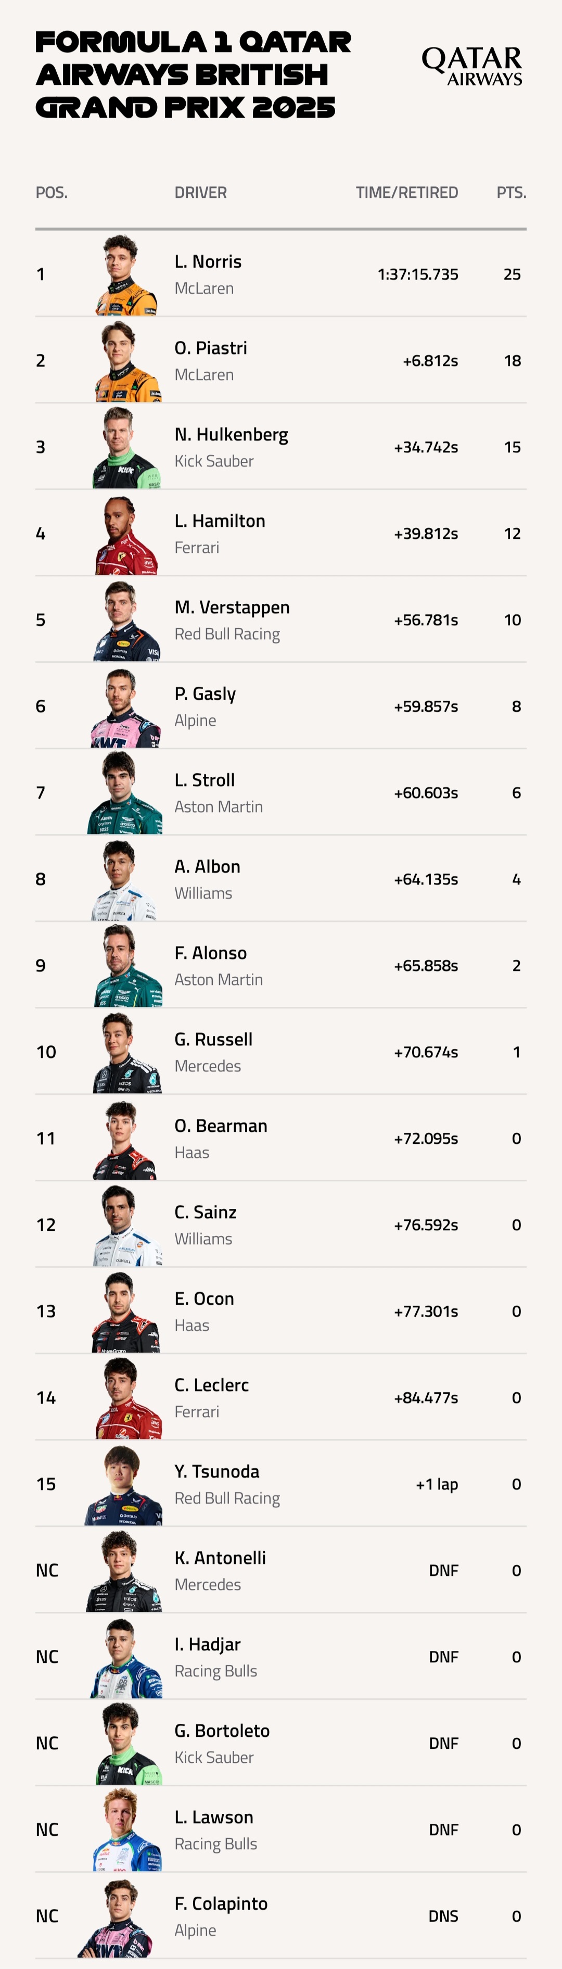Viewport: 562px width, 1969px height.
Task: Click L. Hamilton's driver photo
Action: pos(126,534)
